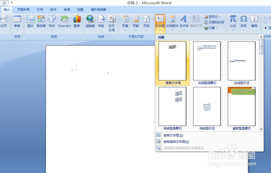
Task: Insert a 超链接 hyperlink
Action: coord(90,21)
